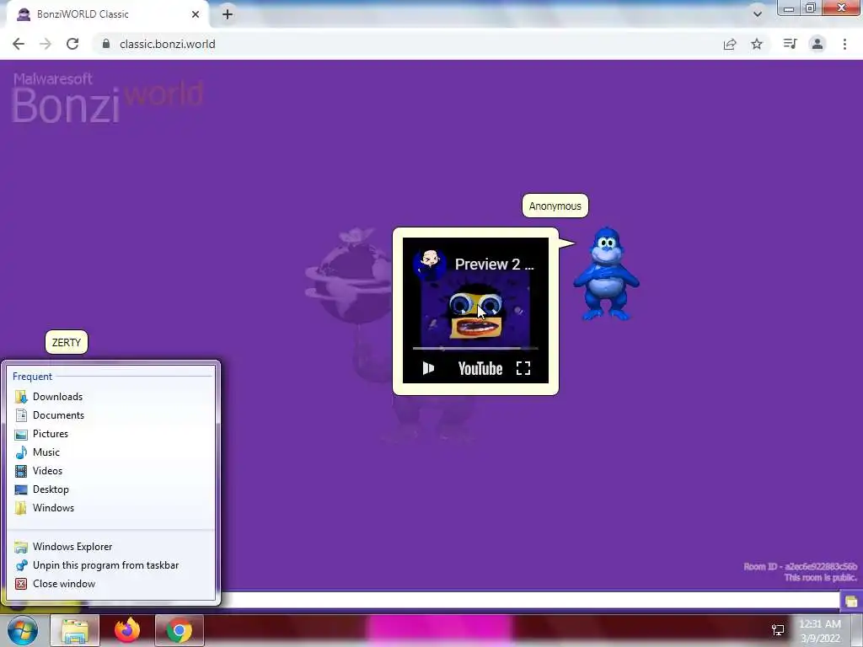View site lock security info
This screenshot has height=647, width=863.
(106, 44)
